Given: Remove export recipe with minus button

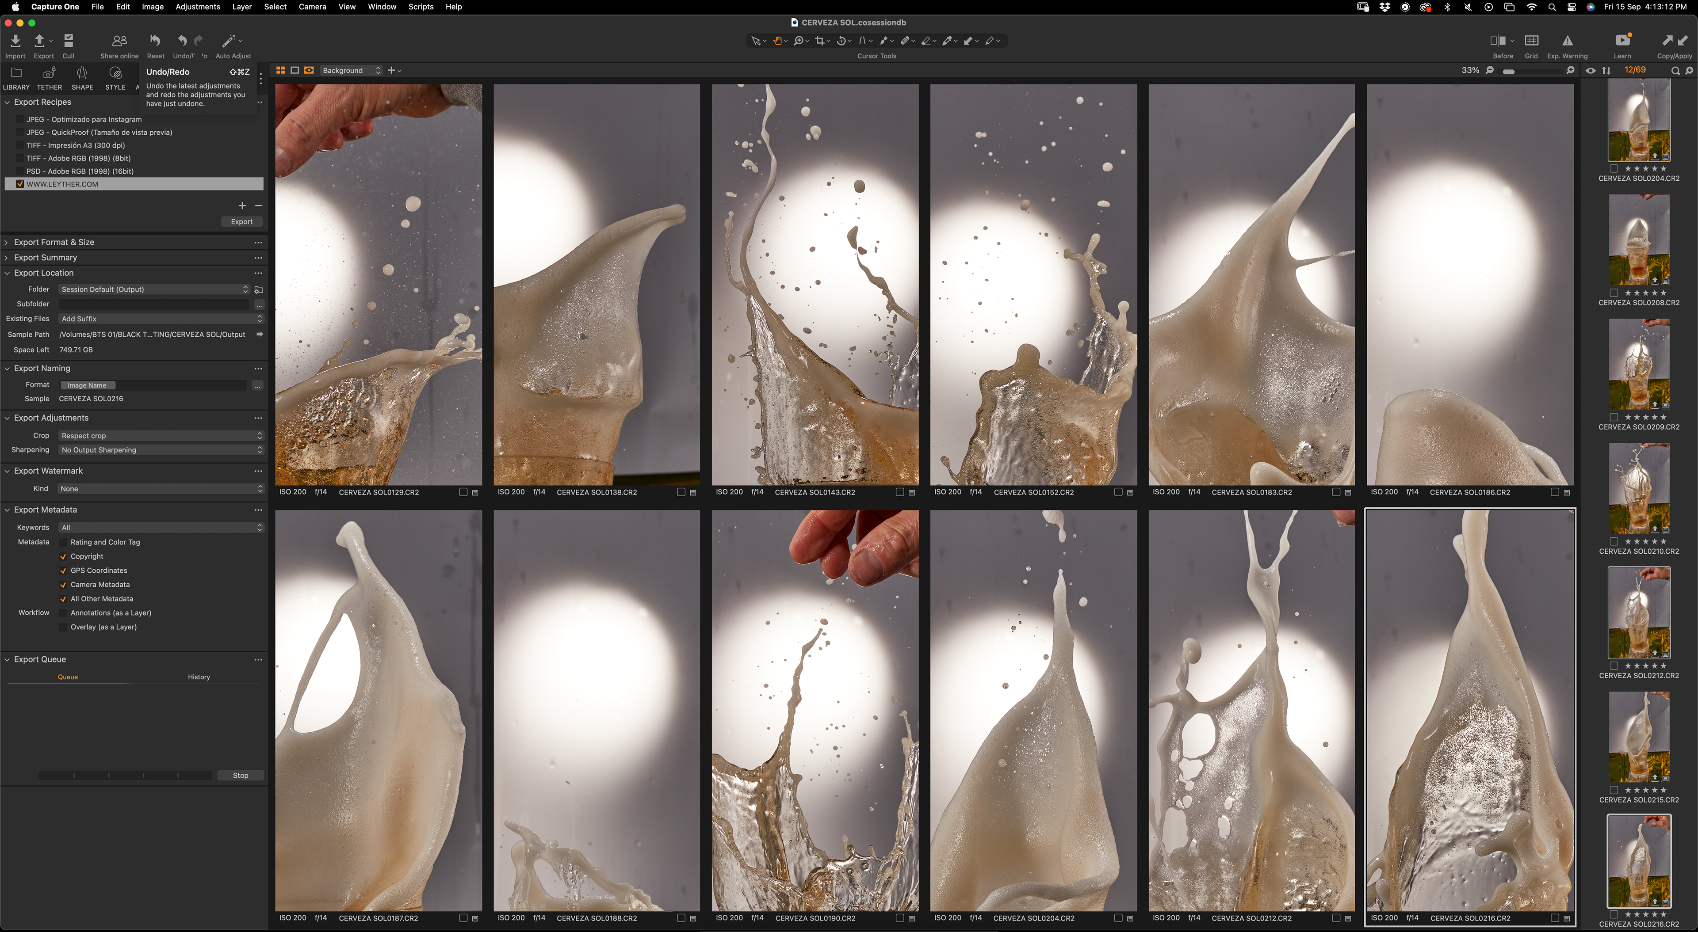Looking at the screenshot, I should (x=258, y=205).
